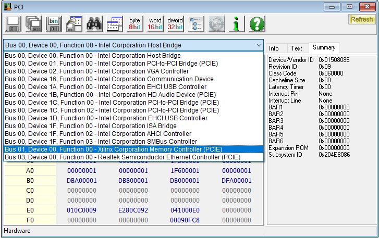The image size is (379, 238).
Task: Click the hex value DBA00001 cell
Action: tap(82, 180)
